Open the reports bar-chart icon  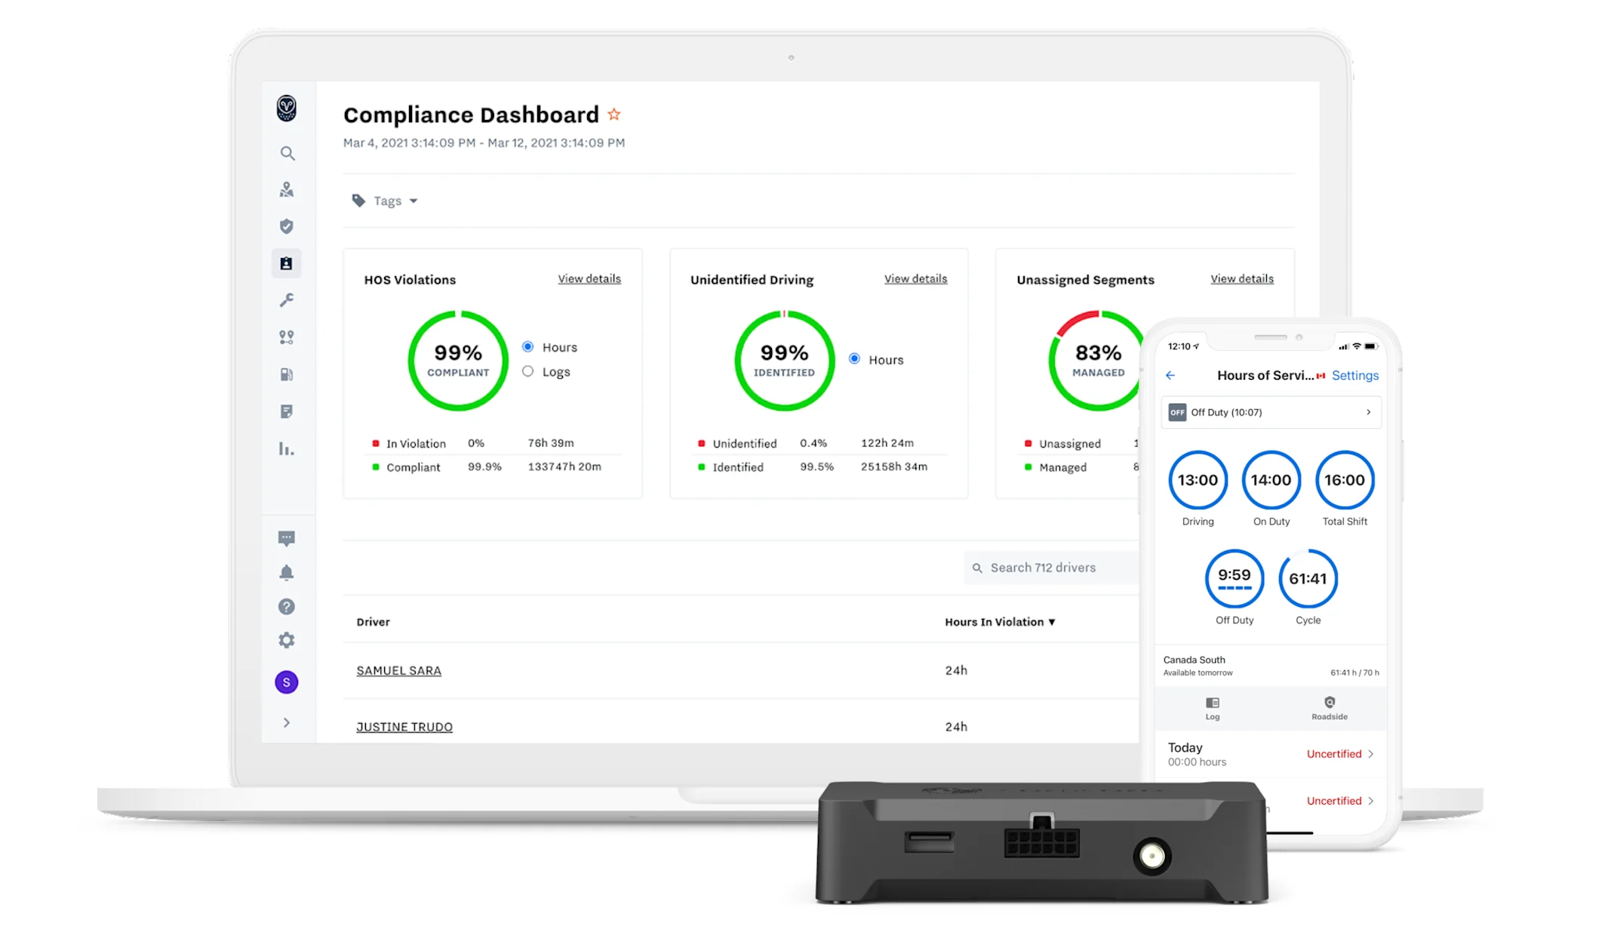coord(287,448)
